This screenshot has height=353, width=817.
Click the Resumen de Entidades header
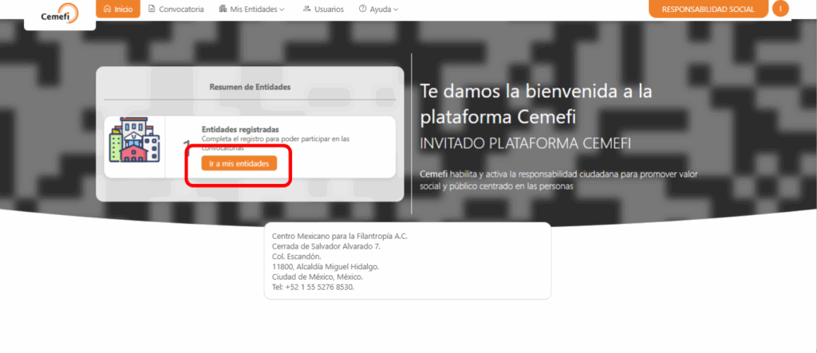coord(250,87)
